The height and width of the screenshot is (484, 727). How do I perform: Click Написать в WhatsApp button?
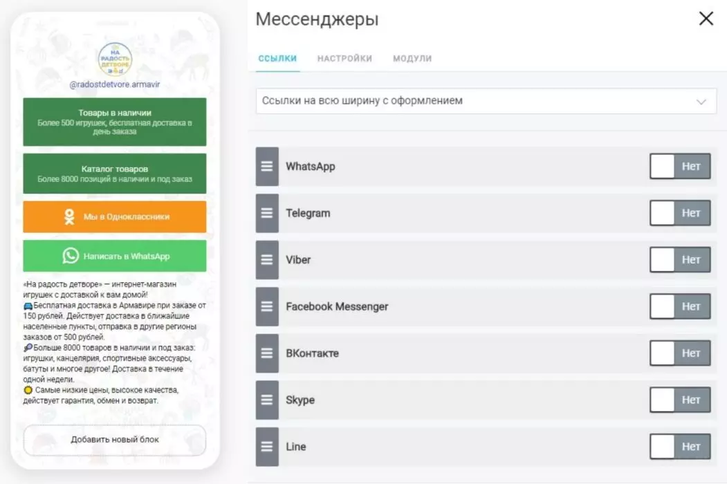point(115,256)
